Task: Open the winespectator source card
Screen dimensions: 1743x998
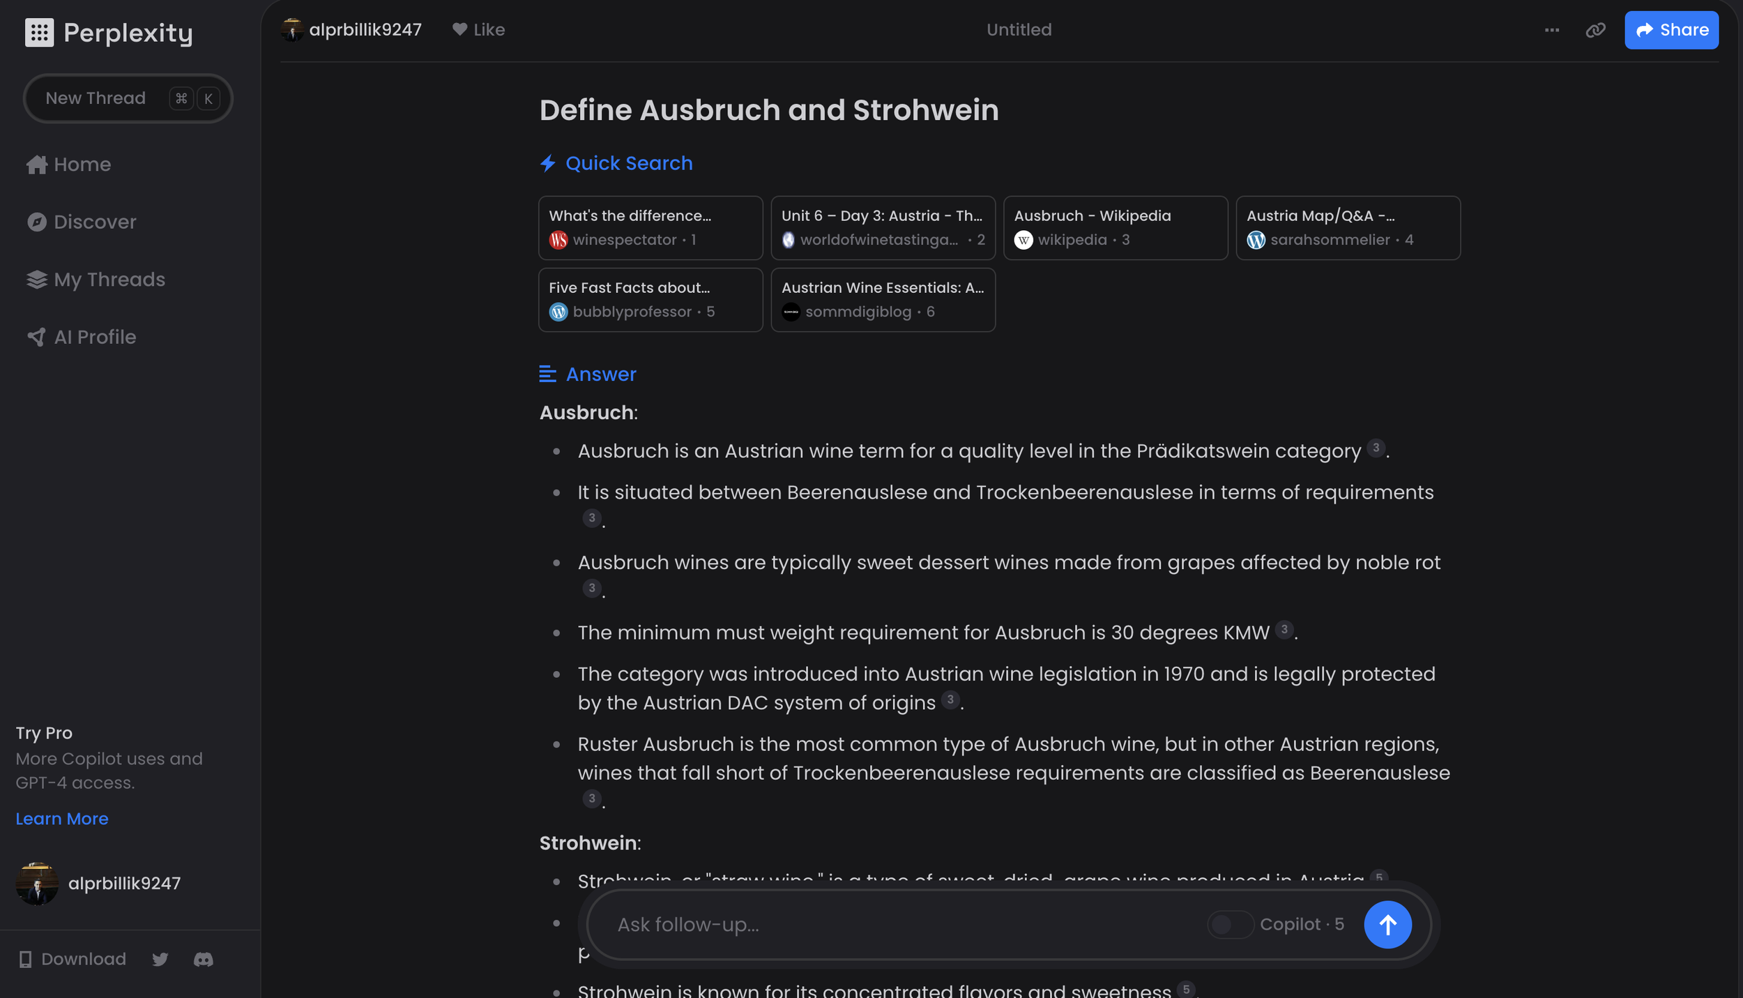Action: click(650, 227)
